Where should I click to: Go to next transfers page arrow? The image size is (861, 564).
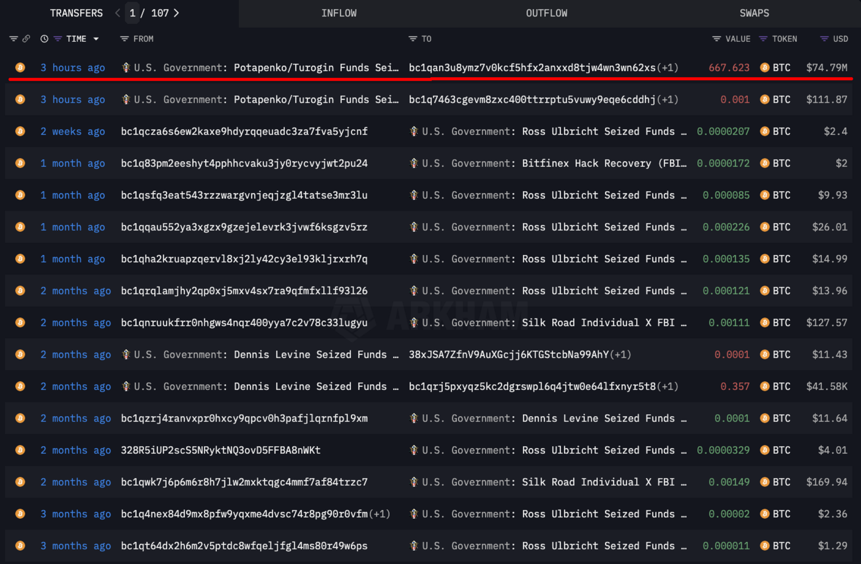(177, 13)
